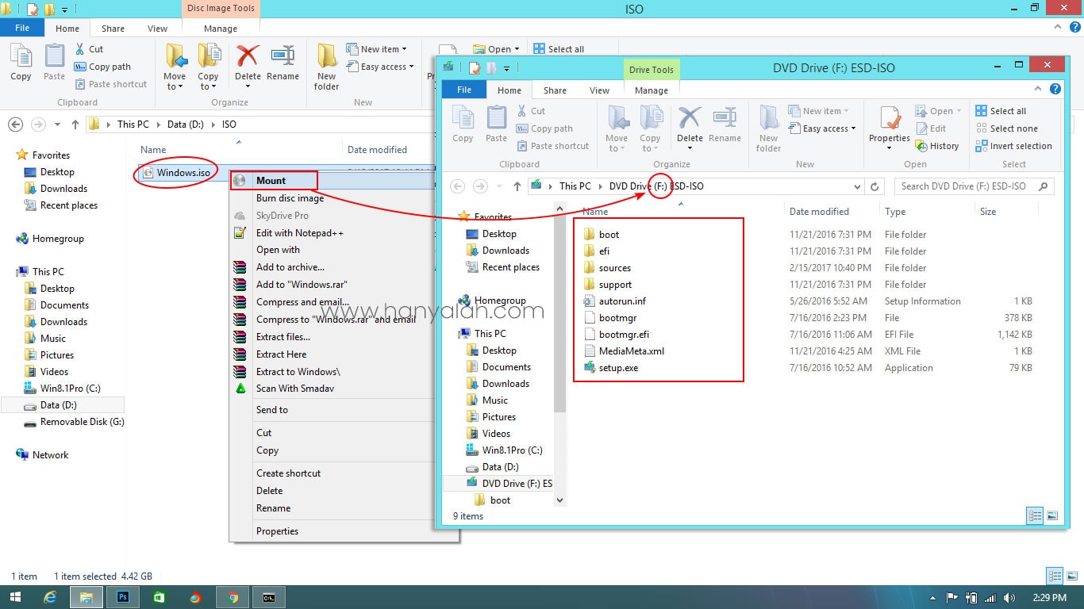This screenshot has width=1084, height=609.
Task: Switch to Share tab in ISO window
Action: (x=113, y=29)
